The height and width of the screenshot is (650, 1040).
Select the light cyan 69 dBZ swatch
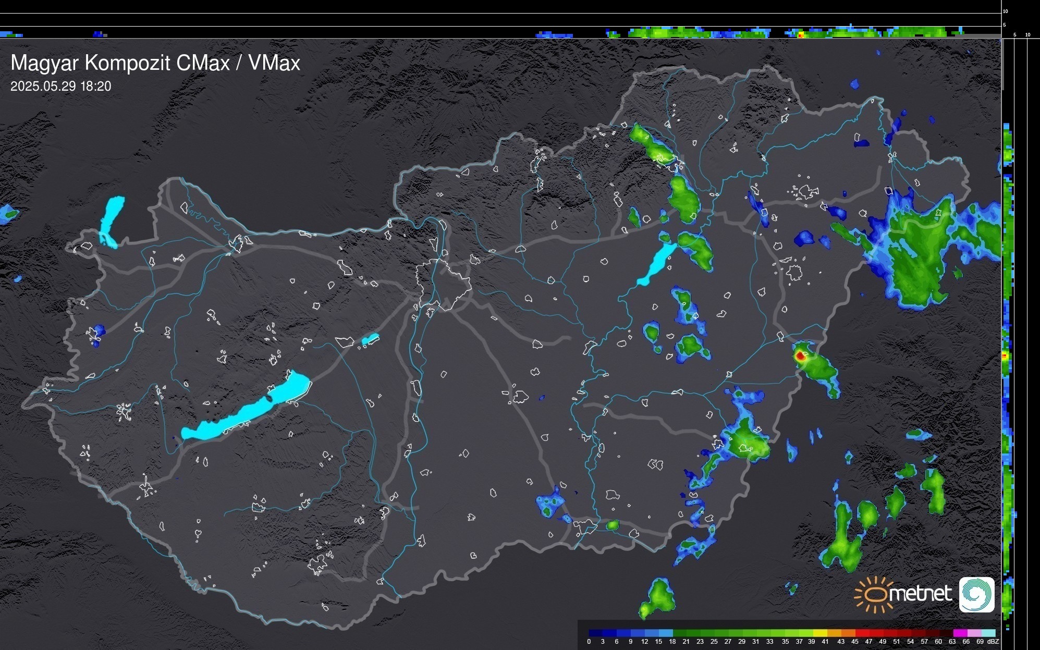[x=988, y=633]
